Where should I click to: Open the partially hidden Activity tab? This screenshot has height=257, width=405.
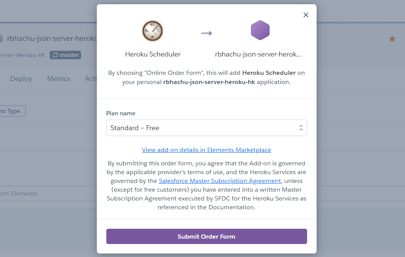(91, 79)
